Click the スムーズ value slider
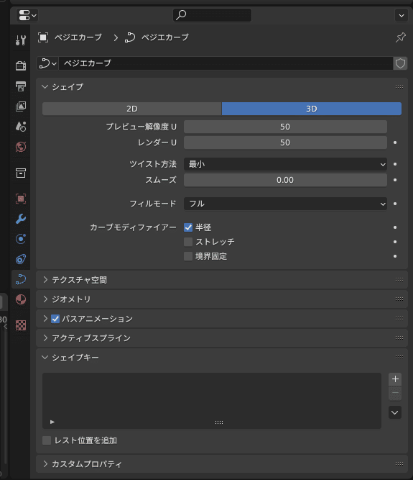This screenshot has width=413, height=480. tap(285, 180)
